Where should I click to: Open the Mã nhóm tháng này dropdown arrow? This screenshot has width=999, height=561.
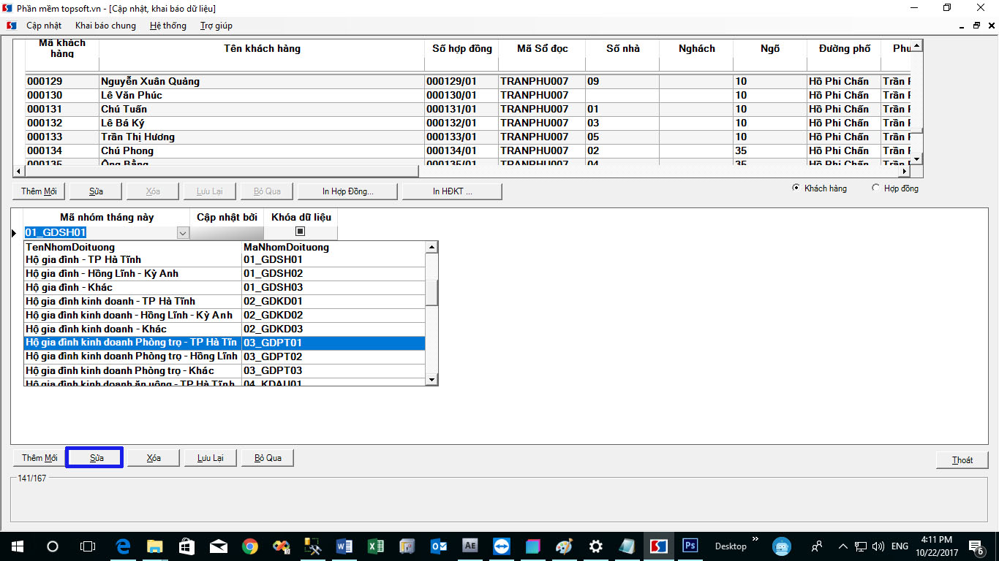(x=183, y=233)
